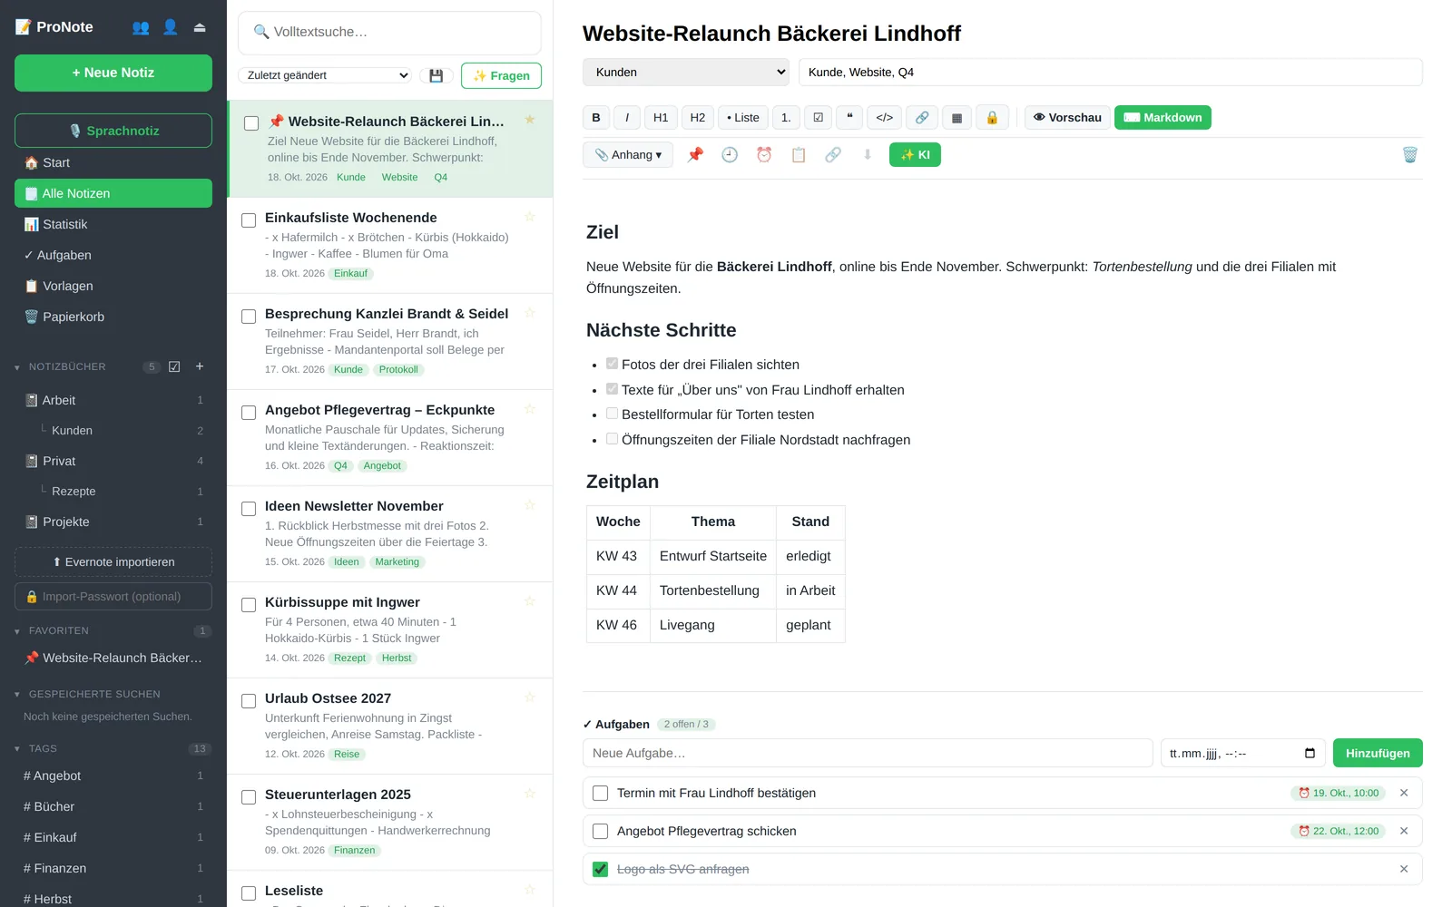Switch editor to Vorschau mode
Viewport: 1452px width, 907px height.
(1067, 118)
